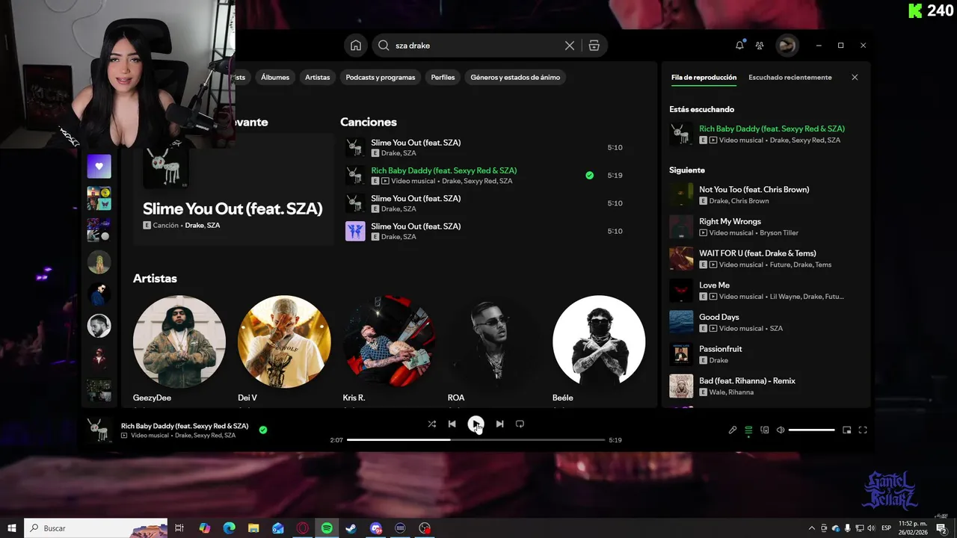Viewport: 957px width, 538px height.
Task: Open Microsoft Edge from the taskbar
Action: pyautogui.click(x=229, y=528)
